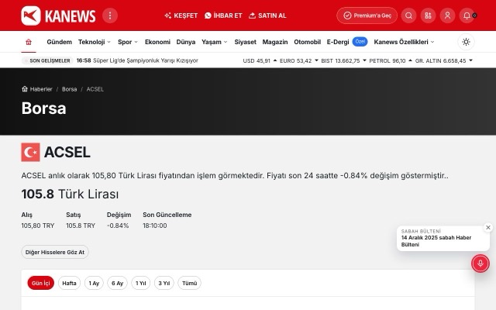Open the Otomobil menu item
The image size is (496, 310).
(x=307, y=42)
